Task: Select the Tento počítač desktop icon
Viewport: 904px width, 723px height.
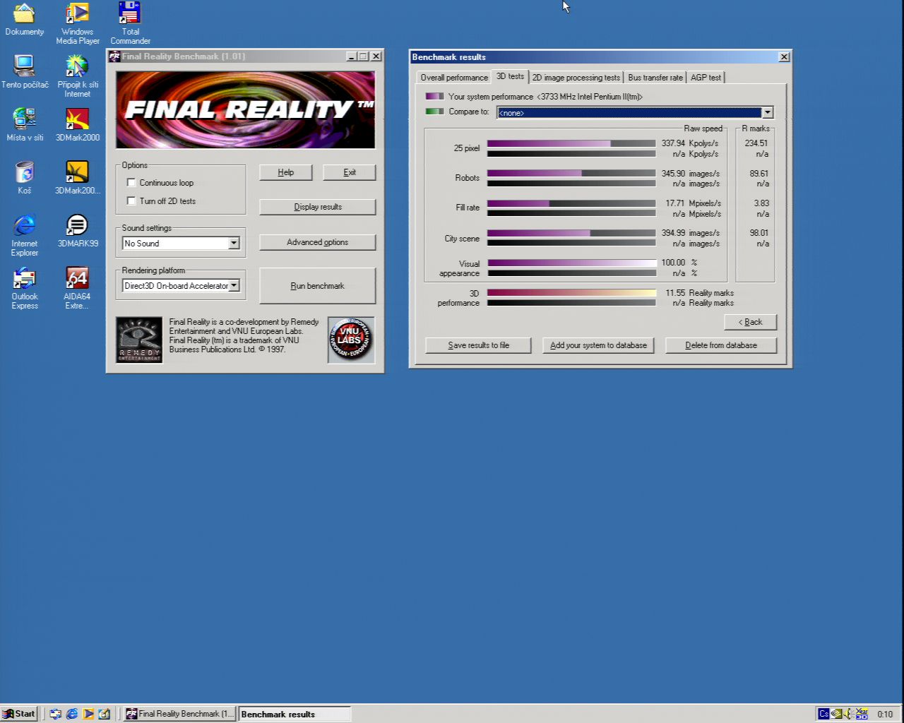Action: (x=25, y=71)
